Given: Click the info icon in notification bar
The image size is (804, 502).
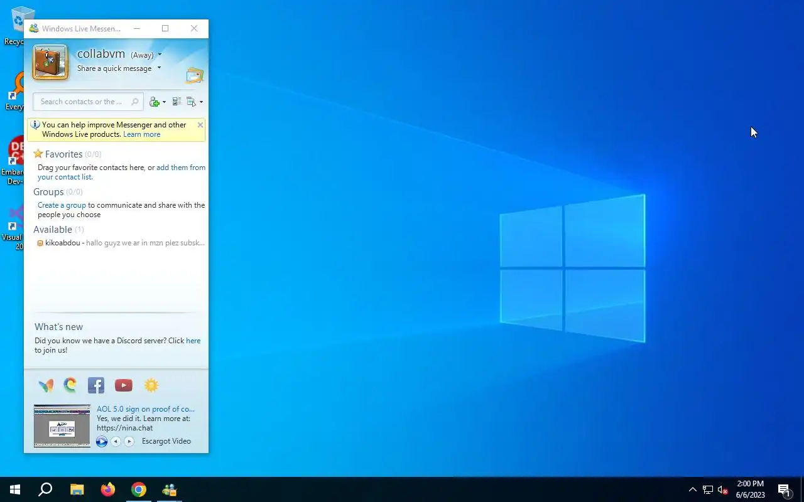Looking at the screenshot, I should (35, 125).
